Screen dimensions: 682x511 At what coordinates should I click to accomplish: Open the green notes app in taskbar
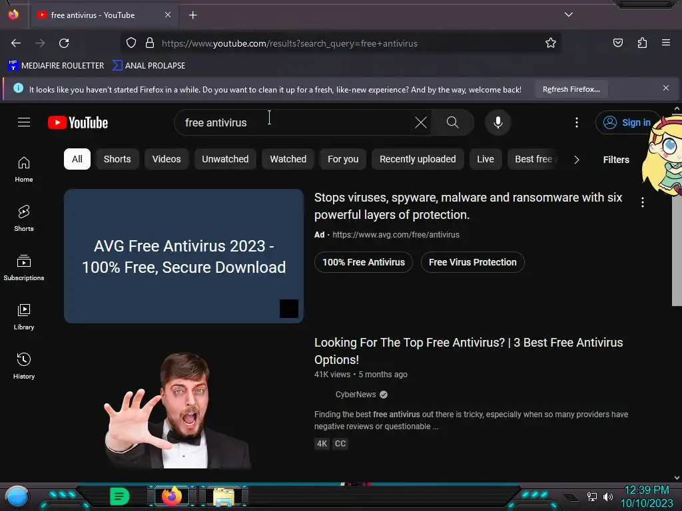point(119,496)
